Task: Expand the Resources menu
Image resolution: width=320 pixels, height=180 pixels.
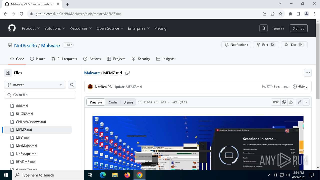Action: 81,28
